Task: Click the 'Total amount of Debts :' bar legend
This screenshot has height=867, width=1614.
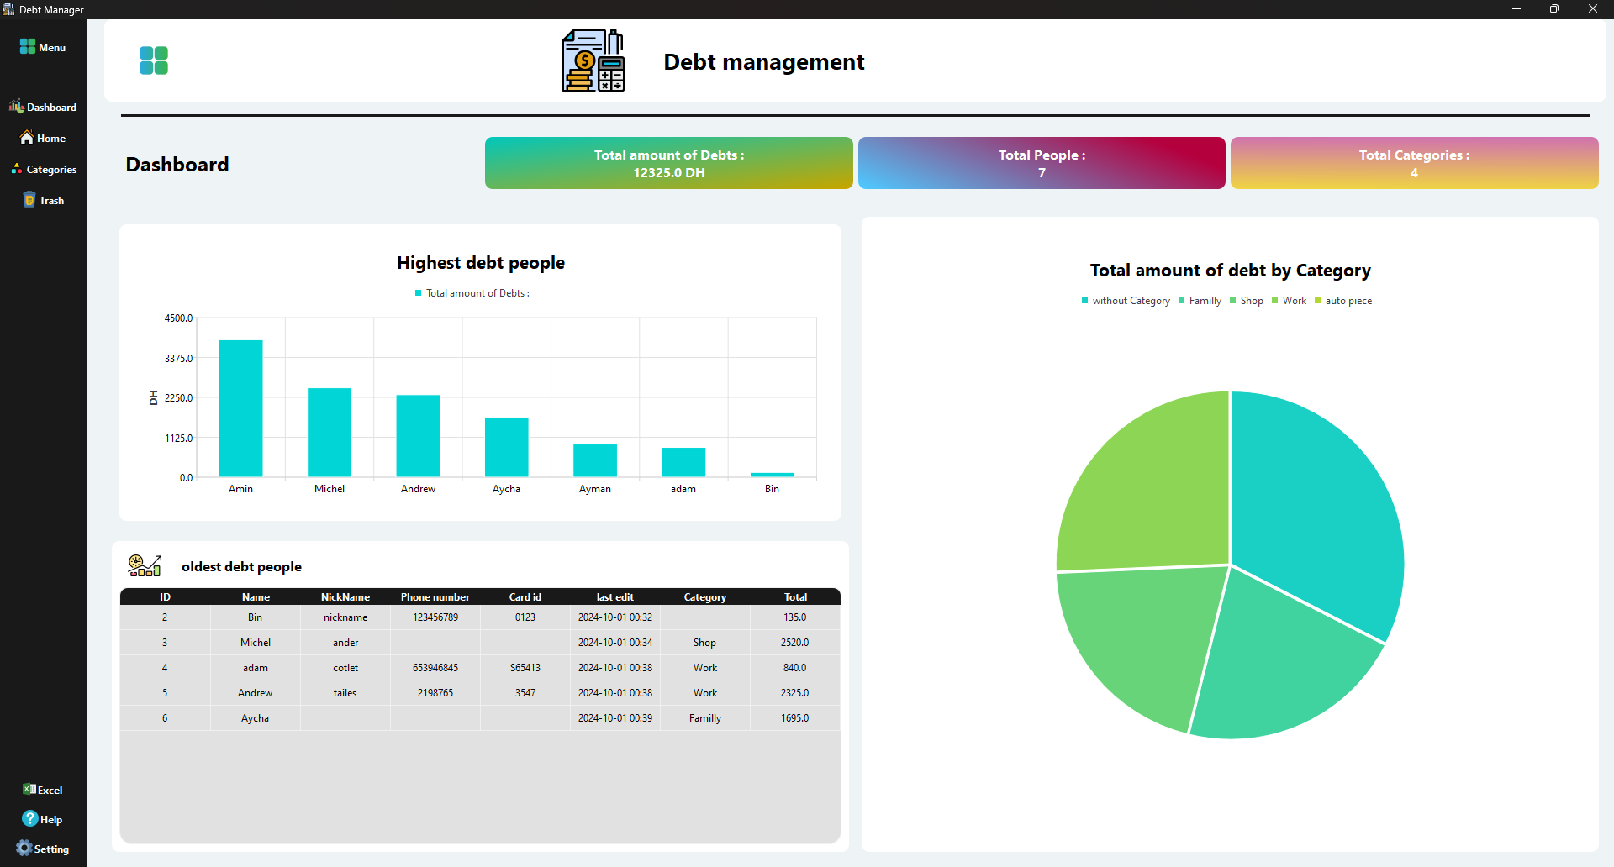Action: pos(472,293)
